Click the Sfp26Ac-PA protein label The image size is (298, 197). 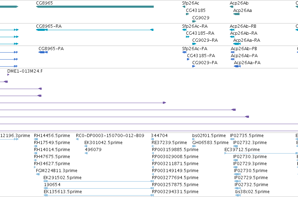click(195, 49)
